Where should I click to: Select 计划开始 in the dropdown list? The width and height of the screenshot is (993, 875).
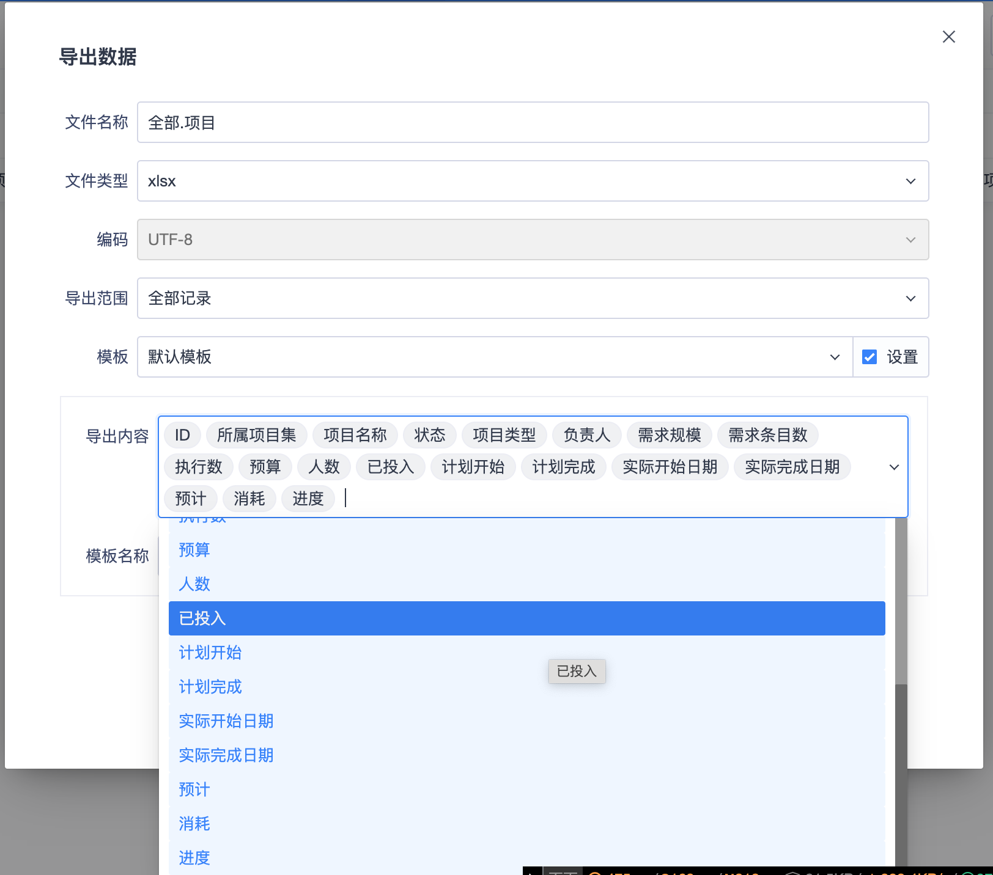click(x=526, y=653)
